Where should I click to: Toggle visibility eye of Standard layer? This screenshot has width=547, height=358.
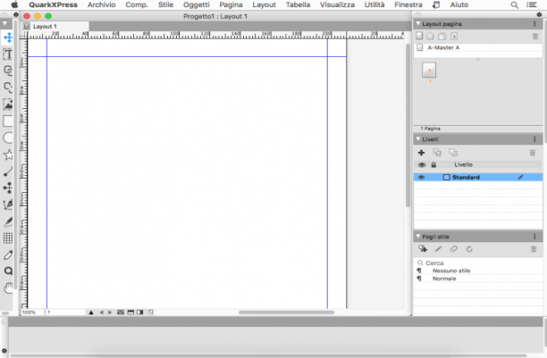point(421,177)
